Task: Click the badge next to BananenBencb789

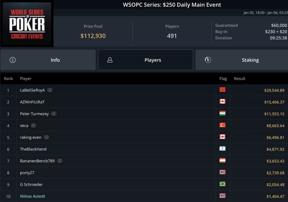Action: [60, 161]
